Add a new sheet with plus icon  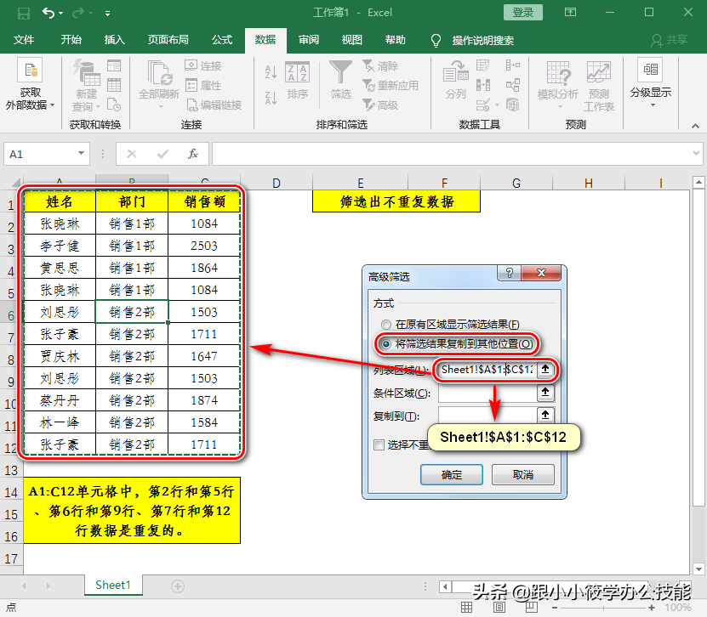[x=178, y=586]
